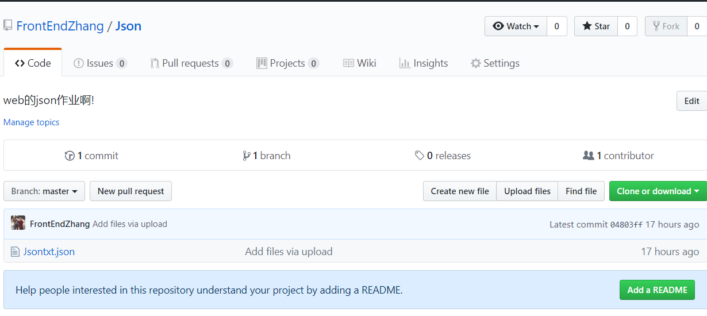Open the Jsontxt.json file

tap(49, 252)
